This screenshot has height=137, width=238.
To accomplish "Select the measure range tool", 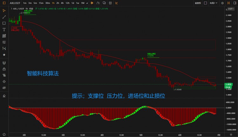I will 4,49.
